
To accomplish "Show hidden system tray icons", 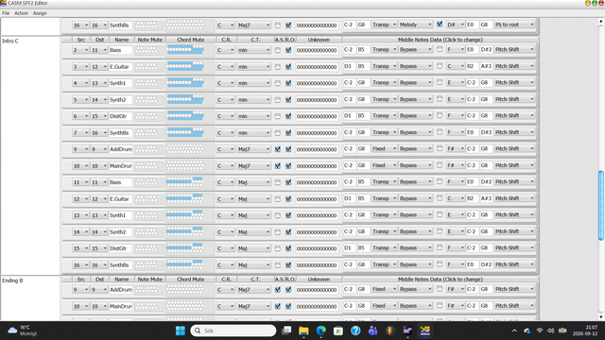I will point(514,331).
